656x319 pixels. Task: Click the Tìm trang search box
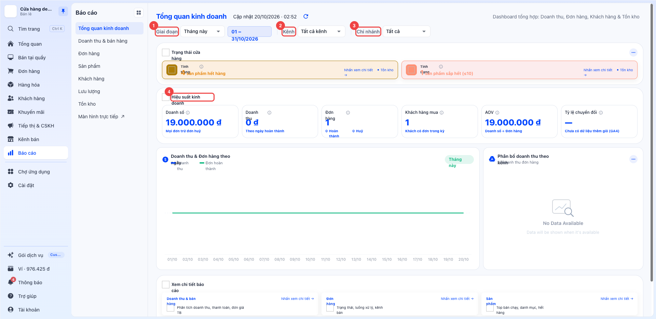point(36,29)
